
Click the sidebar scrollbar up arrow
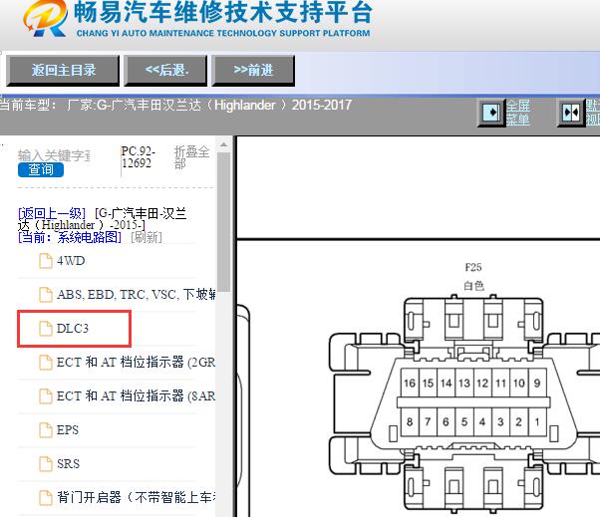(x=224, y=144)
